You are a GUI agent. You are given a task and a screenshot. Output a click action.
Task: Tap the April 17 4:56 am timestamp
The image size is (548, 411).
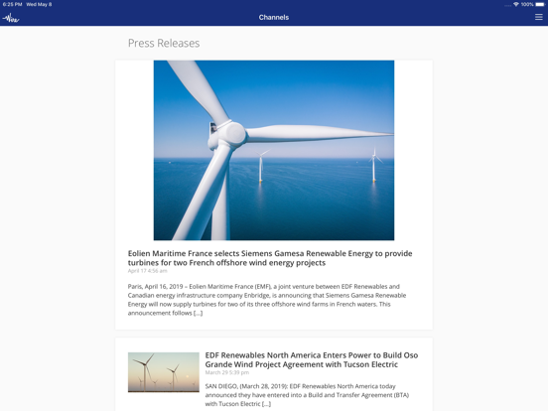coord(147,271)
